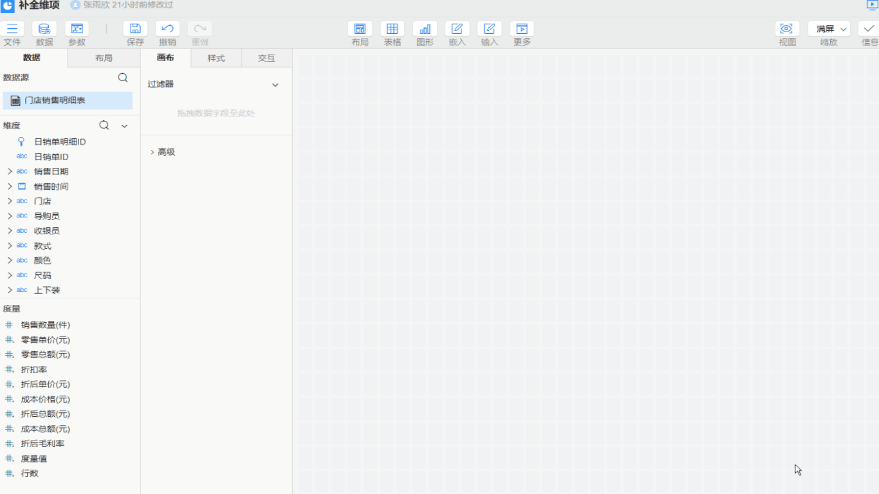Image resolution: width=879 pixels, height=494 pixels.
Task: Open the 满屏 zoom dropdown
Action: 829,29
